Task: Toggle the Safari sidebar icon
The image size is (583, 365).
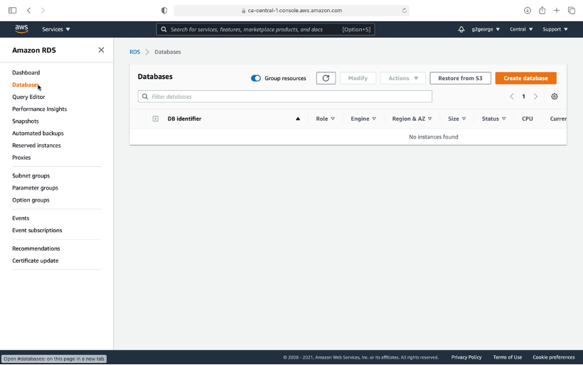Action: (12, 11)
